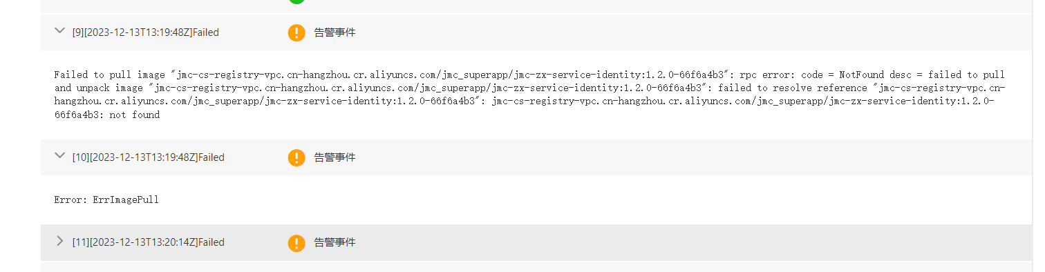Click the blank header bar area of event [10]
Viewport: 1045px width, 272px height.
(691, 157)
